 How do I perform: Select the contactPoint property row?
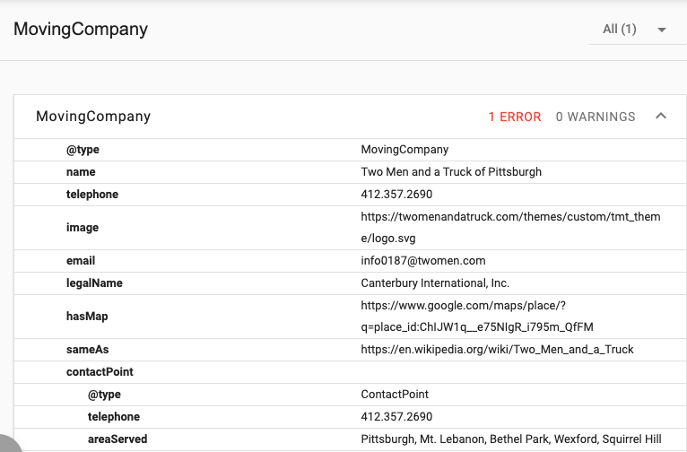pyautogui.click(x=100, y=371)
